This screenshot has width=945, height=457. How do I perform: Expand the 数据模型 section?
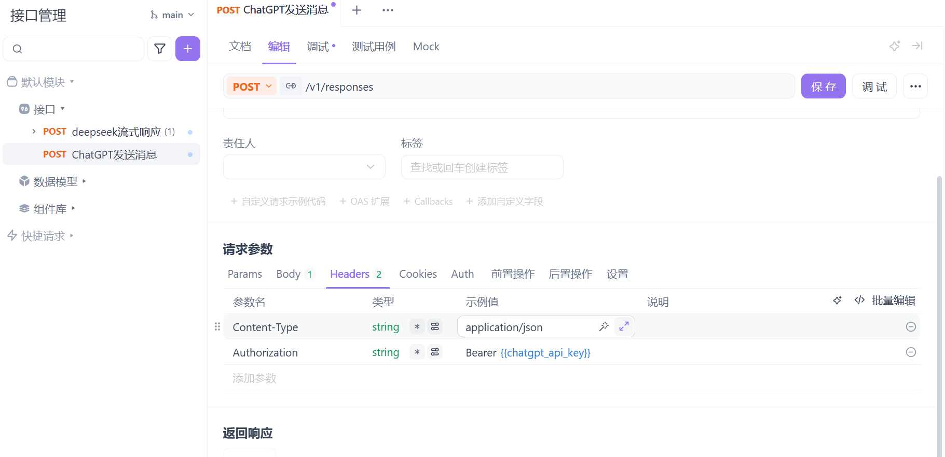[x=84, y=181]
